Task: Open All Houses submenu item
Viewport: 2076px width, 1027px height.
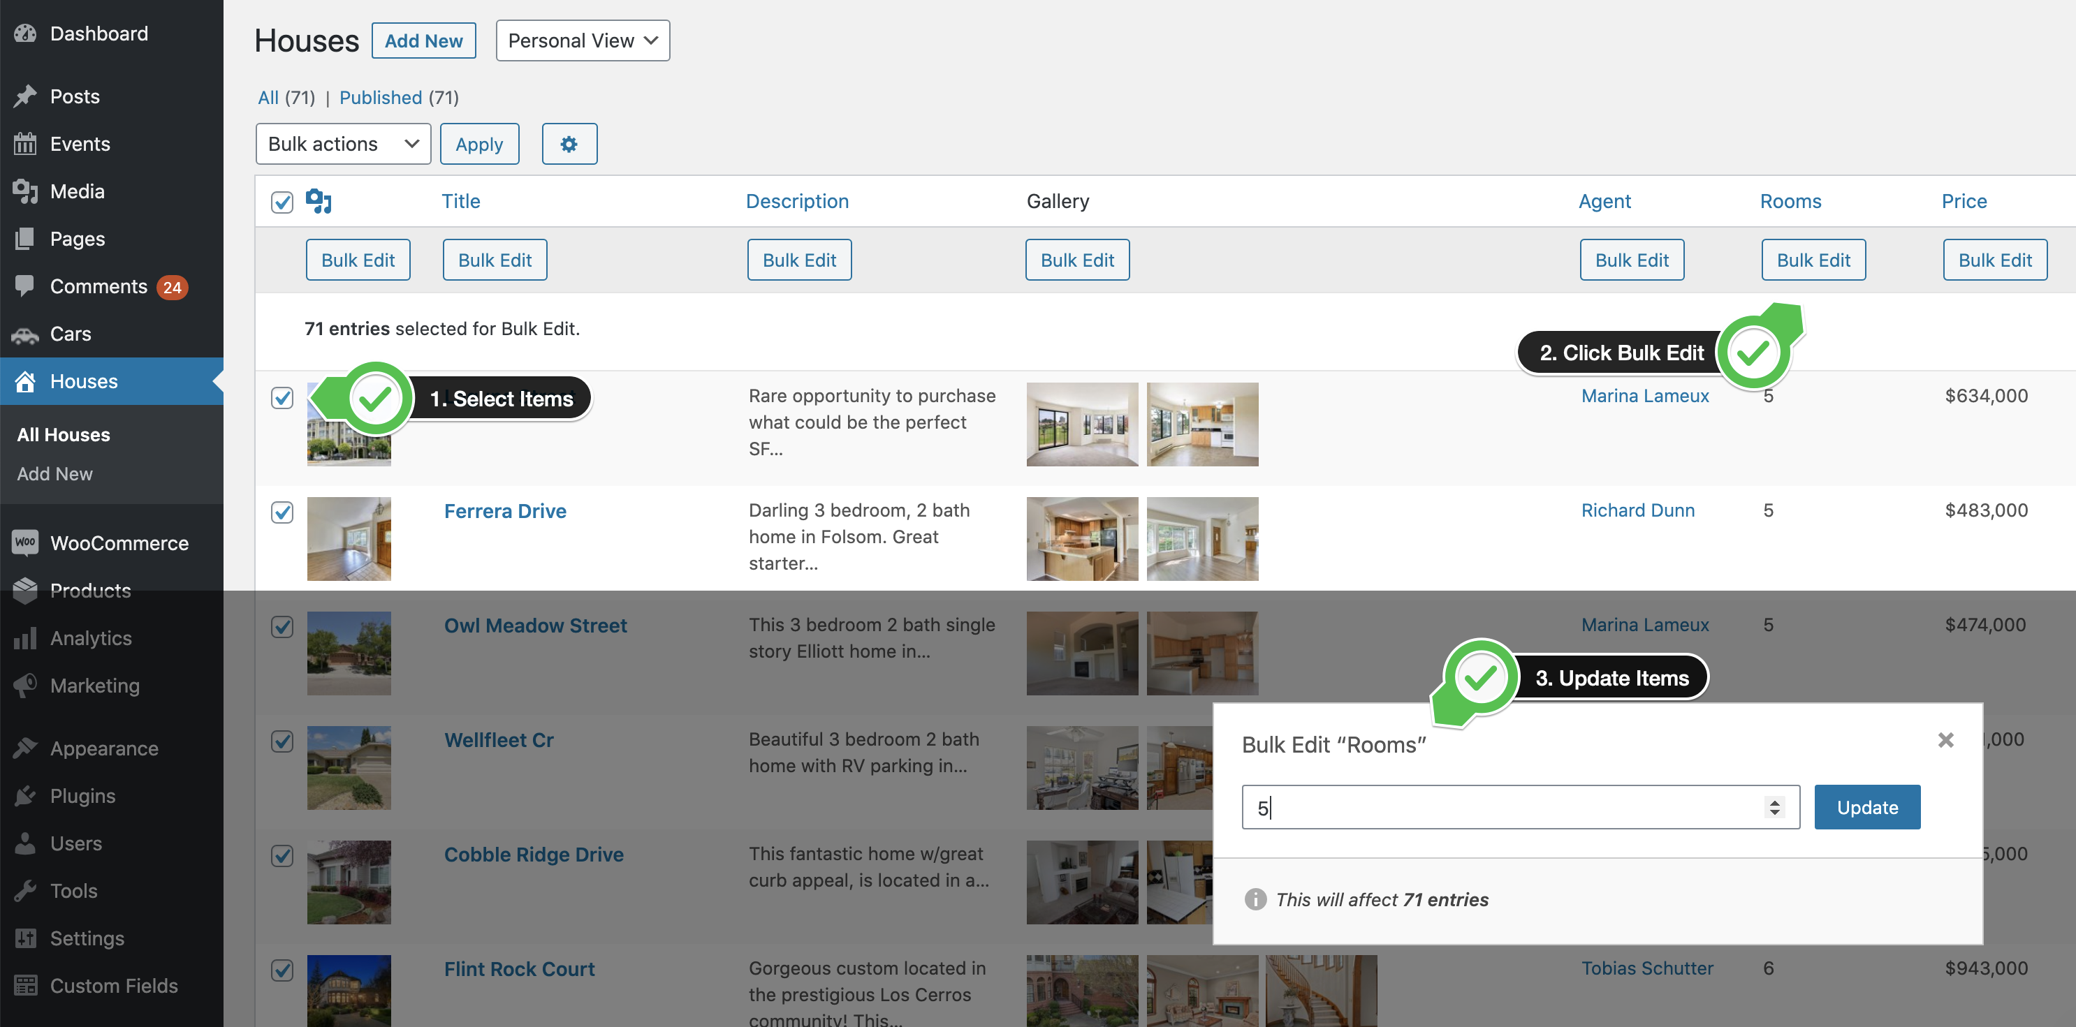Action: pos(64,435)
